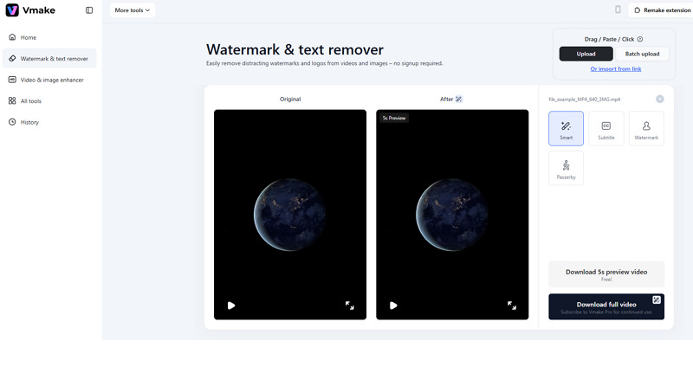
Task: Choose Batch upload
Action: 642,54
